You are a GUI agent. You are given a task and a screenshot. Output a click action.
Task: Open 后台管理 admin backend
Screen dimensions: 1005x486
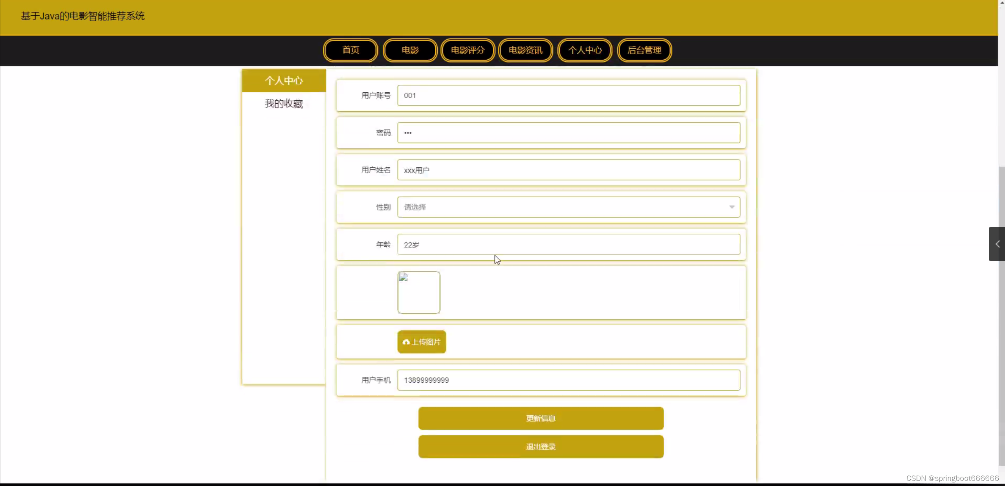644,50
